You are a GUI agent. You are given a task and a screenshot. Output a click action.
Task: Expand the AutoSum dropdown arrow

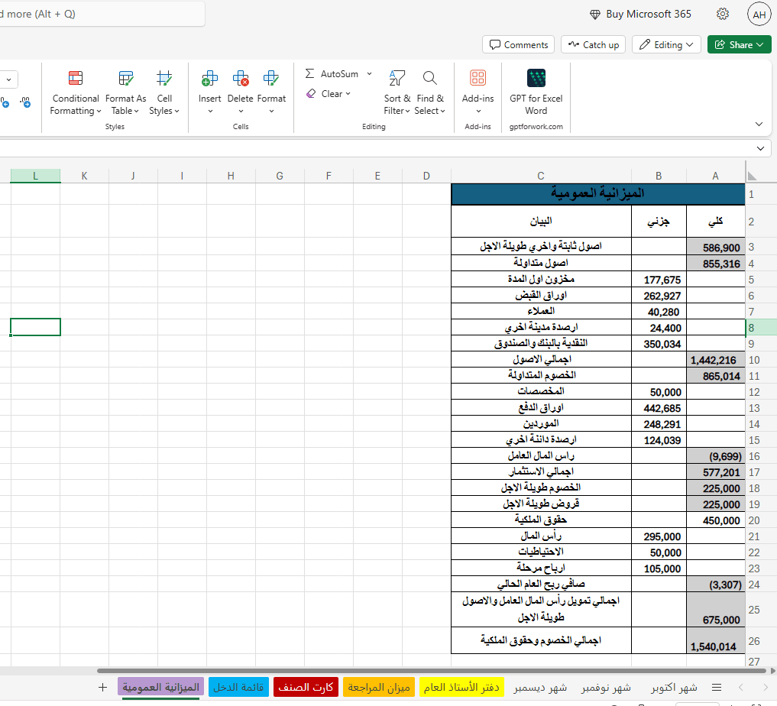369,74
